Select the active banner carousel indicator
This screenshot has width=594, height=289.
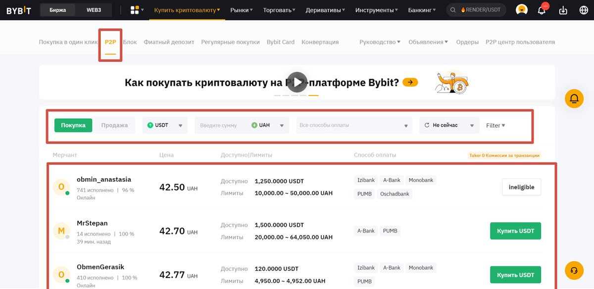313,95
